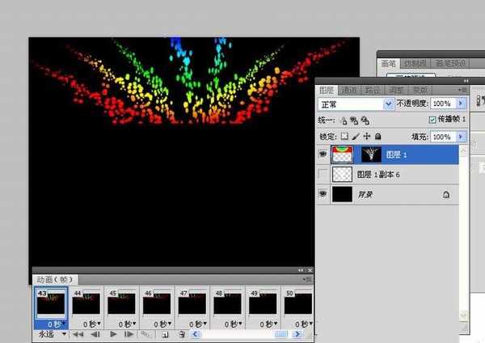Expand the 不透明度 opacity slider arrow
485x343 pixels.
(x=461, y=104)
